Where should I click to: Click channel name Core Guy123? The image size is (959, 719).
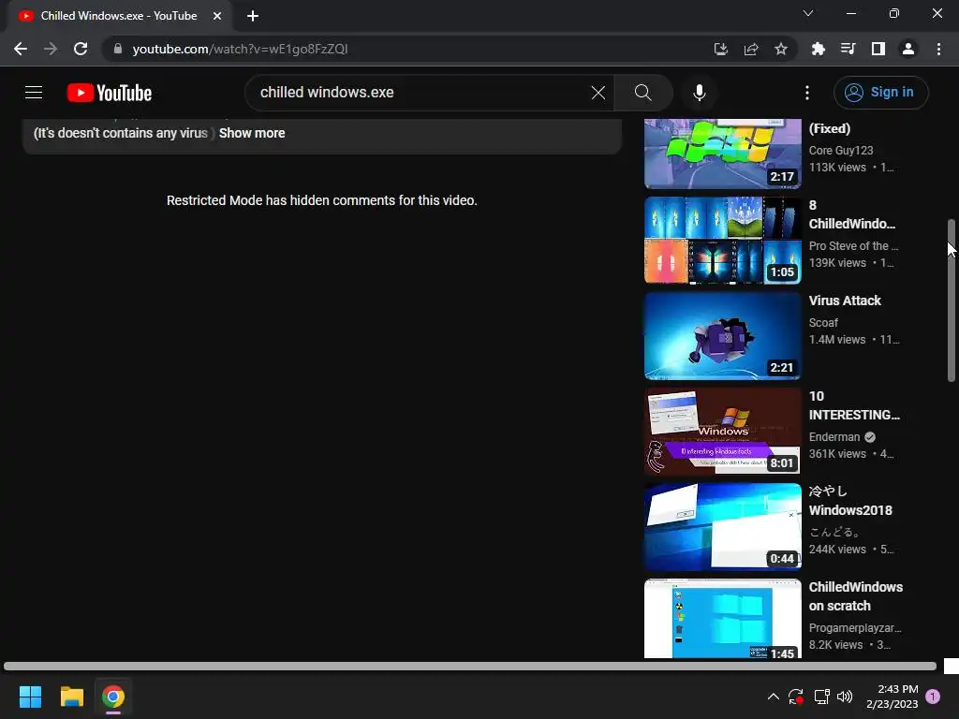click(x=841, y=151)
